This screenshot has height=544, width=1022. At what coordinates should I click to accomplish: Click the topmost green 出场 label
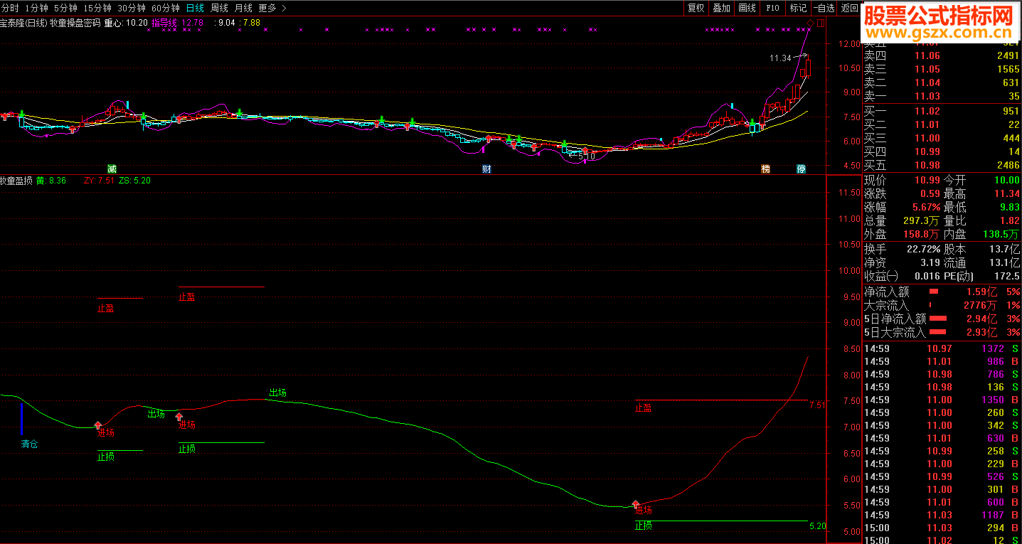click(x=277, y=393)
